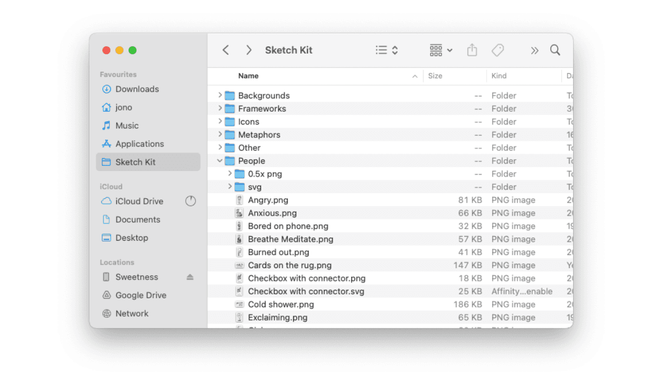This screenshot has height=377, width=671.
Task: Sort by the Size column header
Action: (x=435, y=76)
